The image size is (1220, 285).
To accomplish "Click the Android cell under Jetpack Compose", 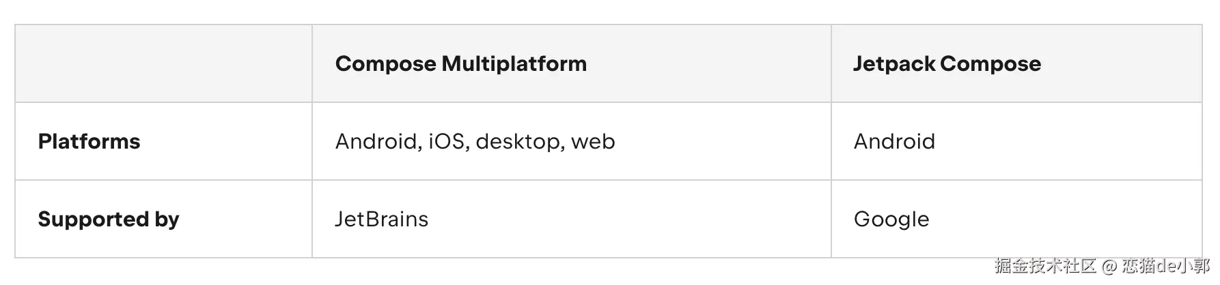I will click(893, 142).
